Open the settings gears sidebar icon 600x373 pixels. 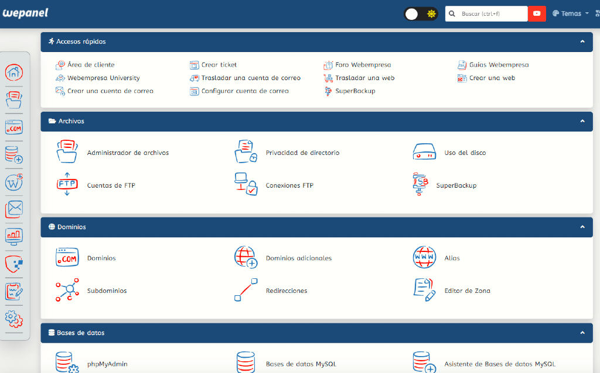pyautogui.click(x=14, y=319)
